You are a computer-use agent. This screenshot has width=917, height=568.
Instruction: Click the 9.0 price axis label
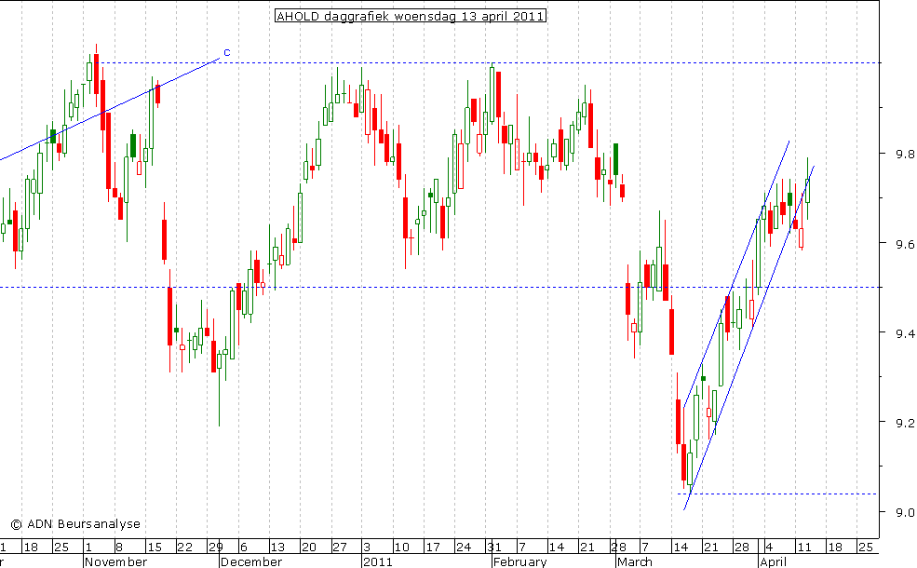(x=889, y=512)
